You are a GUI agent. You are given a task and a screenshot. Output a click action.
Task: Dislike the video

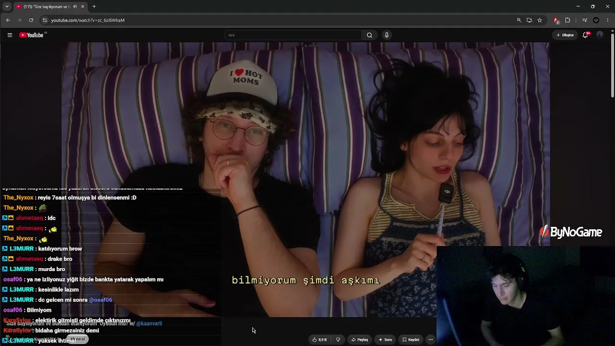[x=338, y=340]
